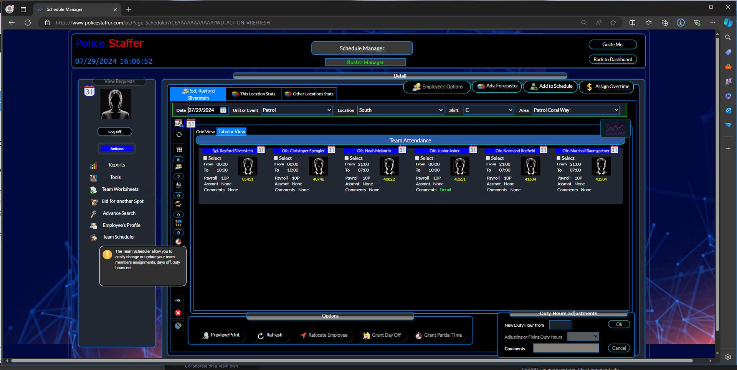Tick the Select checkbox for Ofc. Normand Redfield
Viewport: 737px width, 370px height.
(x=488, y=158)
